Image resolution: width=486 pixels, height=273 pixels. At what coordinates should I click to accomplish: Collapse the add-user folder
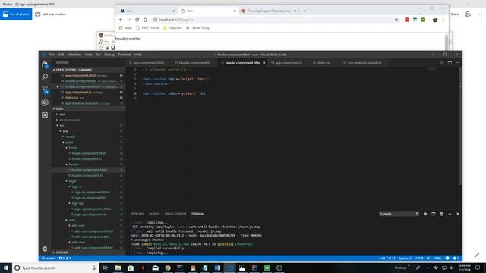[x=78, y=226]
